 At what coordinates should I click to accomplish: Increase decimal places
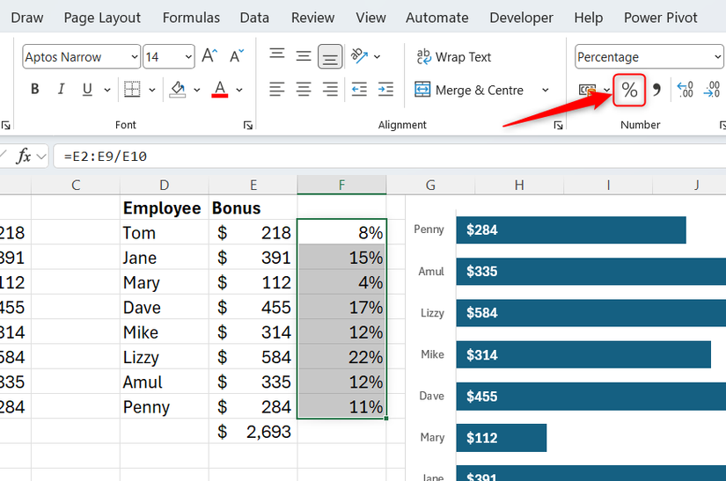(x=685, y=90)
